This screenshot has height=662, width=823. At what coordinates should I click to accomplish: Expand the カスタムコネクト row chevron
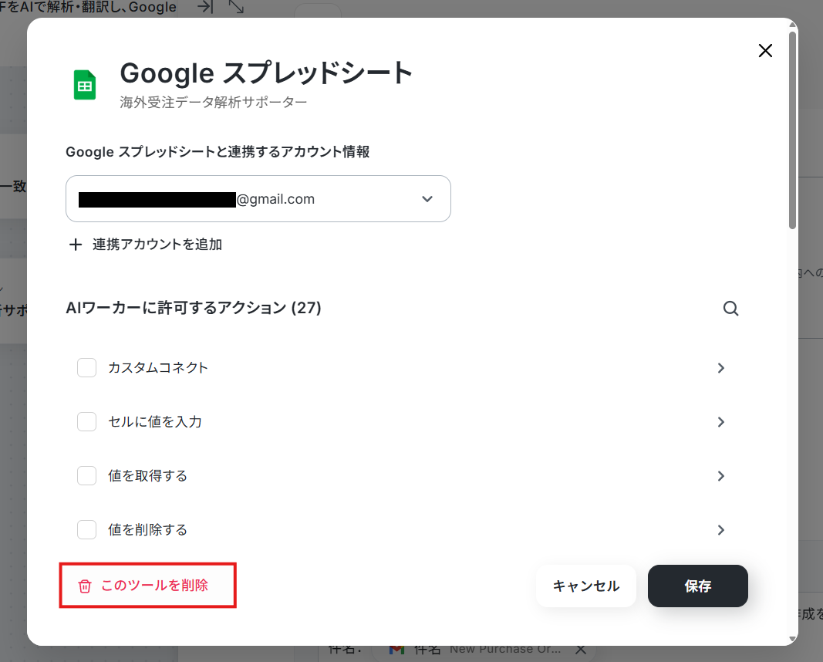720,368
